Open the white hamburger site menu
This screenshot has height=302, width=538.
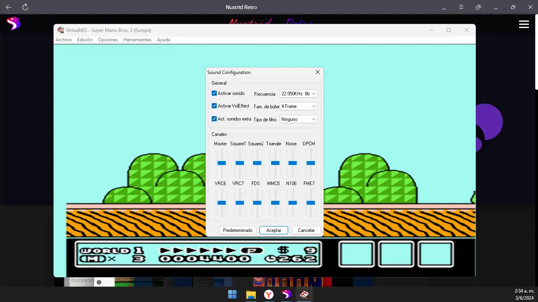(524, 24)
